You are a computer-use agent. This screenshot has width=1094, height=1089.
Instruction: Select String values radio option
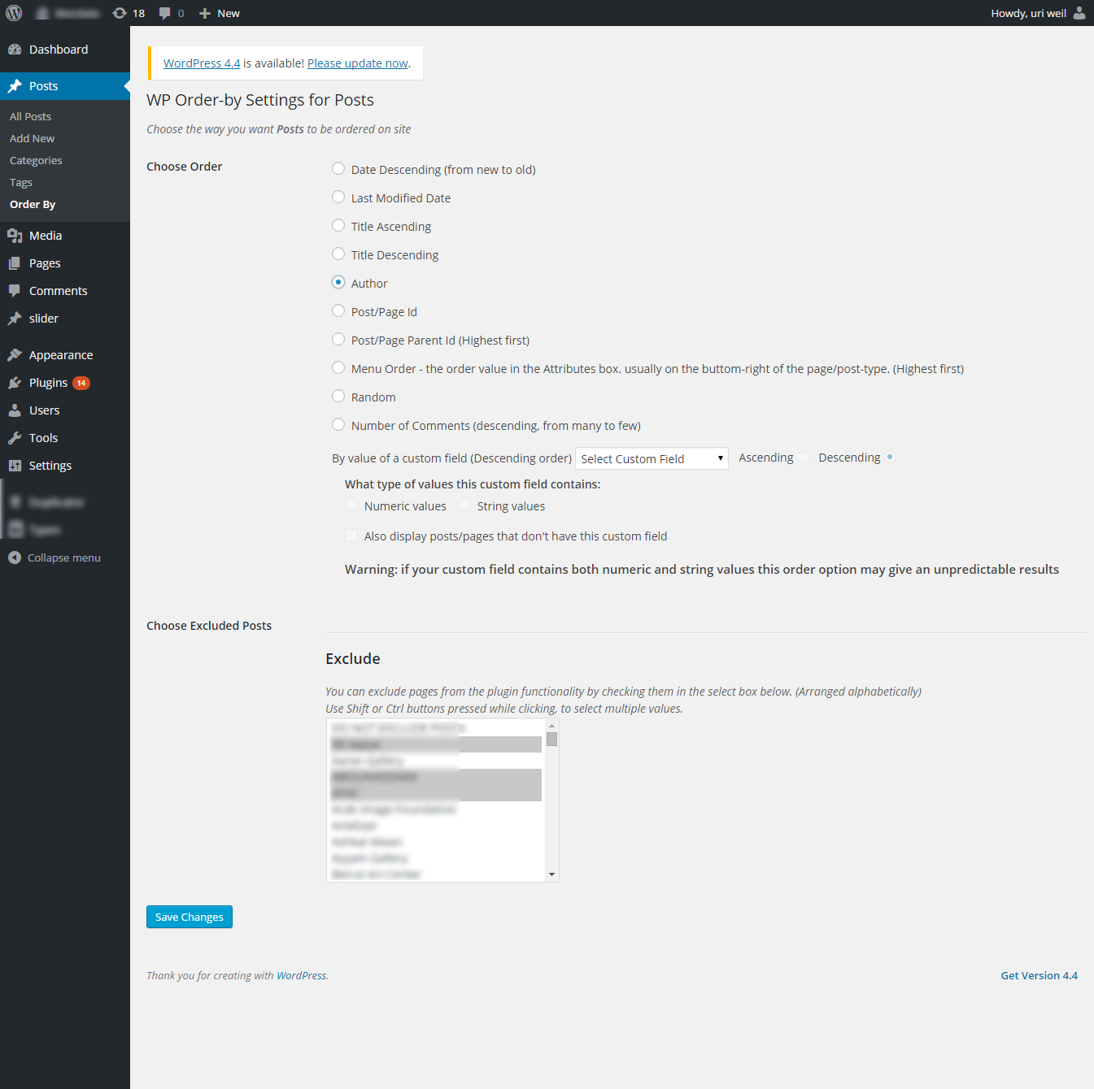coord(464,505)
